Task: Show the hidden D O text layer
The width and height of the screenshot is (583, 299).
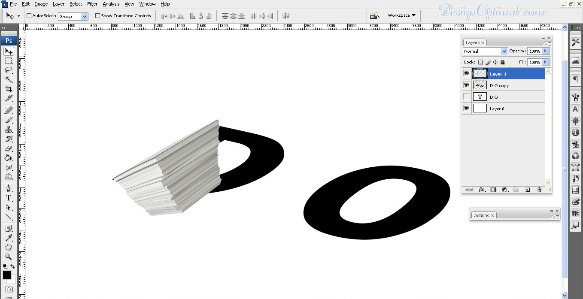Action: (x=467, y=97)
